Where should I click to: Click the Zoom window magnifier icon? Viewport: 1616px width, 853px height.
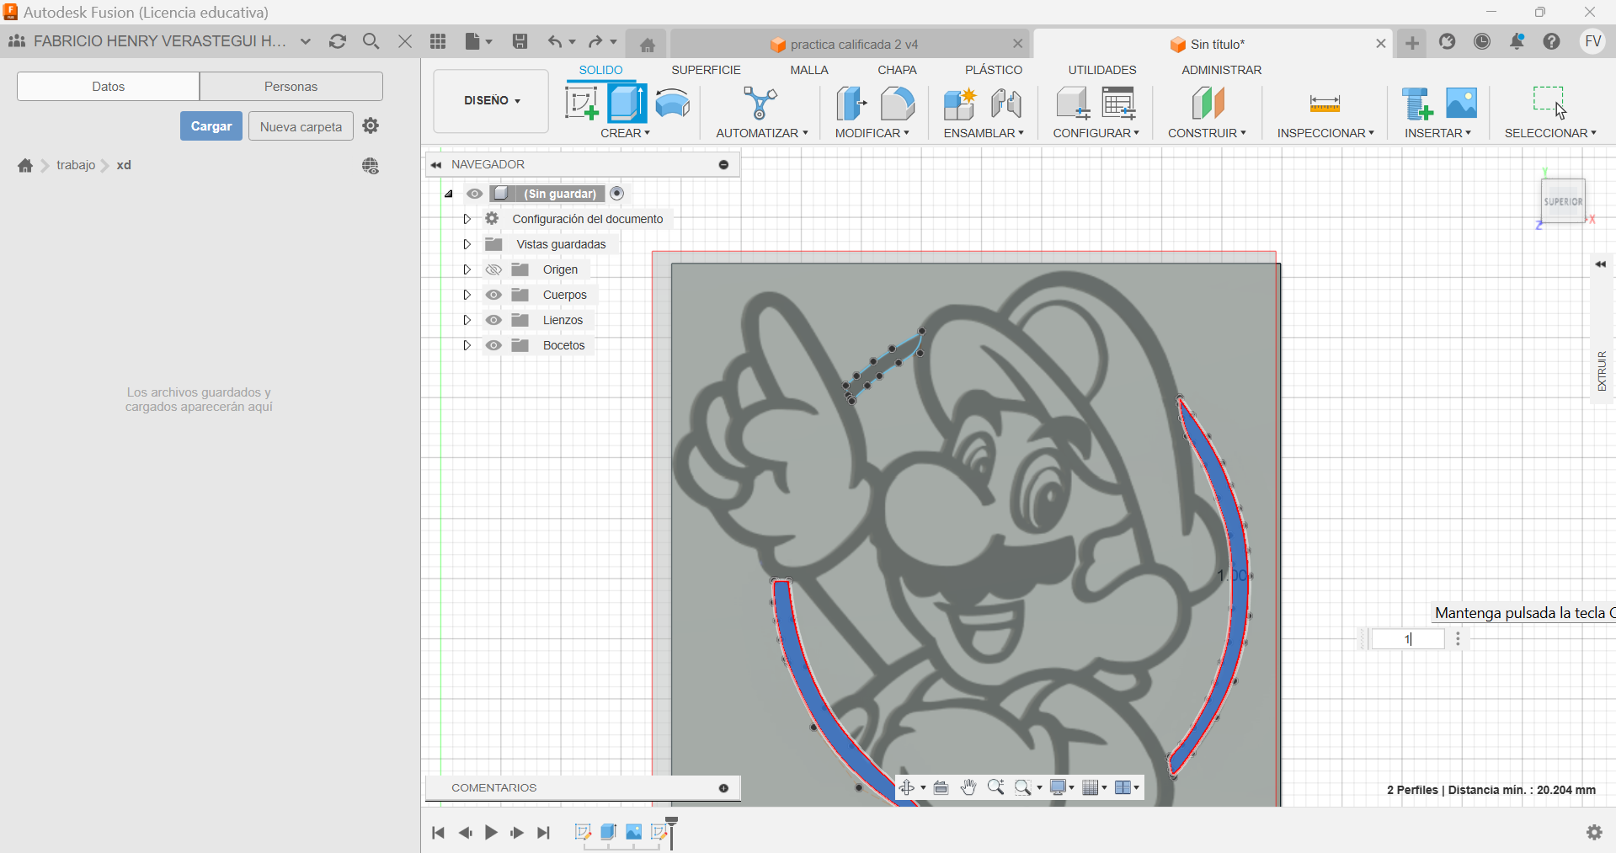(x=1023, y=787)
